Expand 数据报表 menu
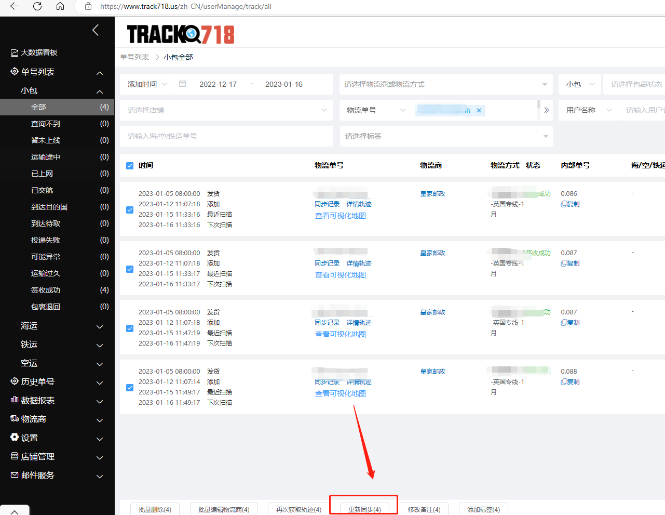Screen dimensions: 665x515 pos(57,400)
